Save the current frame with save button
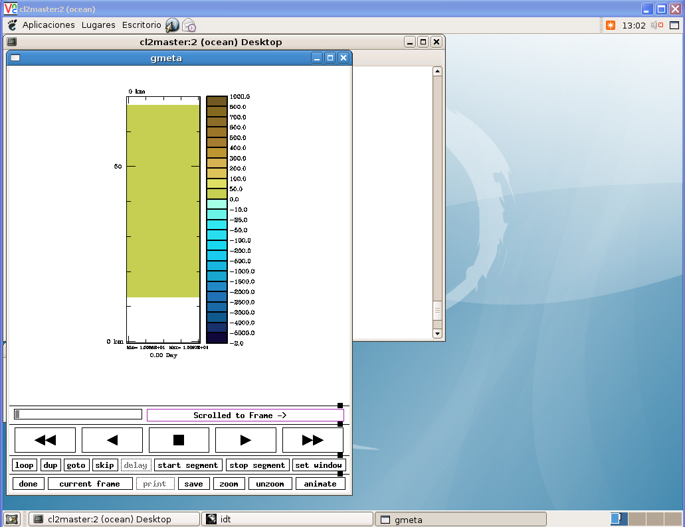 click(193, 484)
